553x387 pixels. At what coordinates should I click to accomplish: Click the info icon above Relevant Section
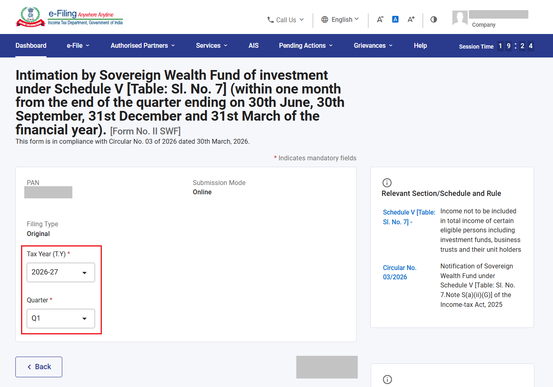click(x=387, y=183)
